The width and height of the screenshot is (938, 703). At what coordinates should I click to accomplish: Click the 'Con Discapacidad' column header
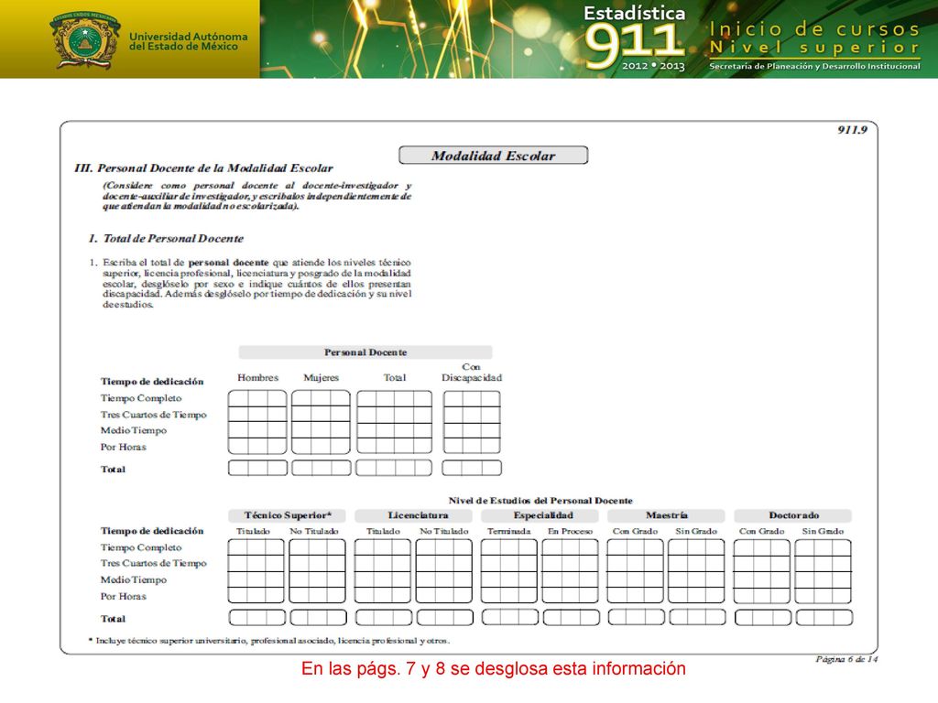(x=472, y=372)
